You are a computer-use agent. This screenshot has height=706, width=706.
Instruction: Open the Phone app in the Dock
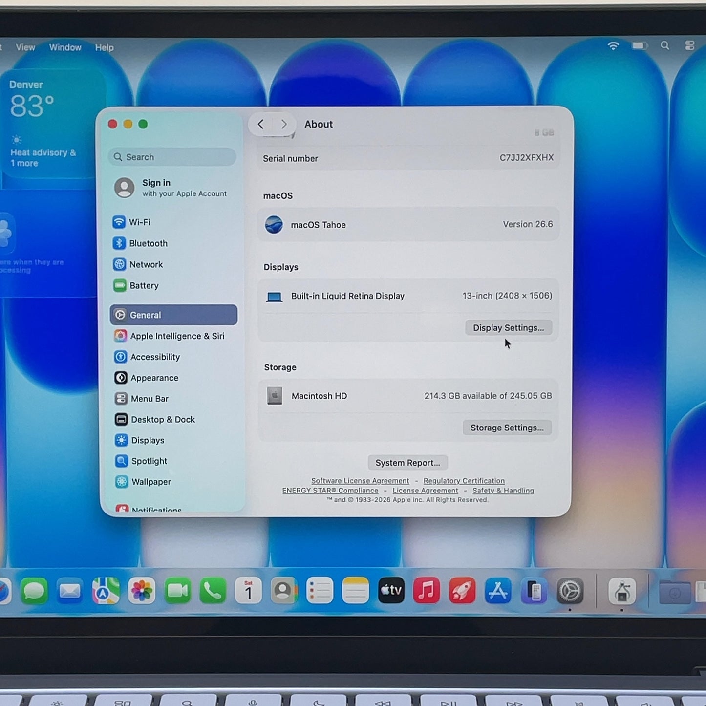[x=213, y=591]
